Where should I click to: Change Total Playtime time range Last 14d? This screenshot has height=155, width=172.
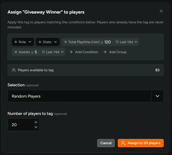[x=126, y=42]
